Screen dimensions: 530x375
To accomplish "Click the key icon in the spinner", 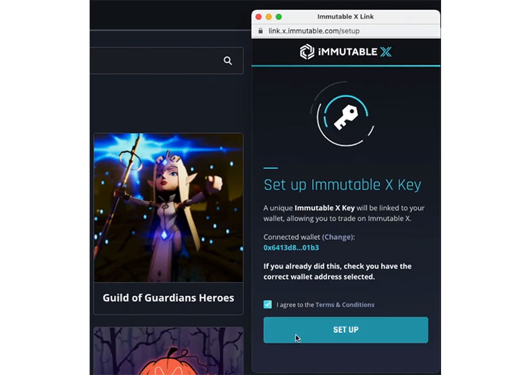I will tap(346, 117).
